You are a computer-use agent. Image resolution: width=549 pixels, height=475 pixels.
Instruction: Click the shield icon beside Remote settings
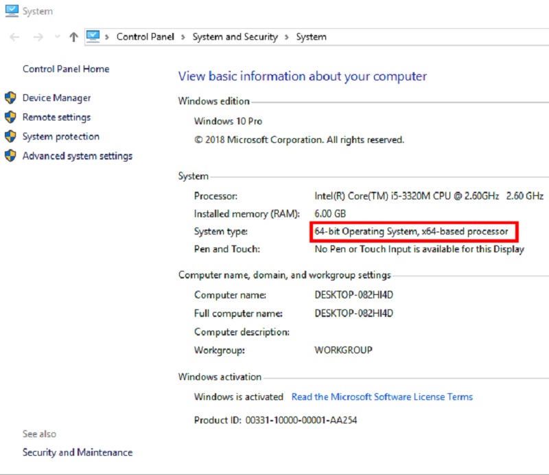click(10, 117)
